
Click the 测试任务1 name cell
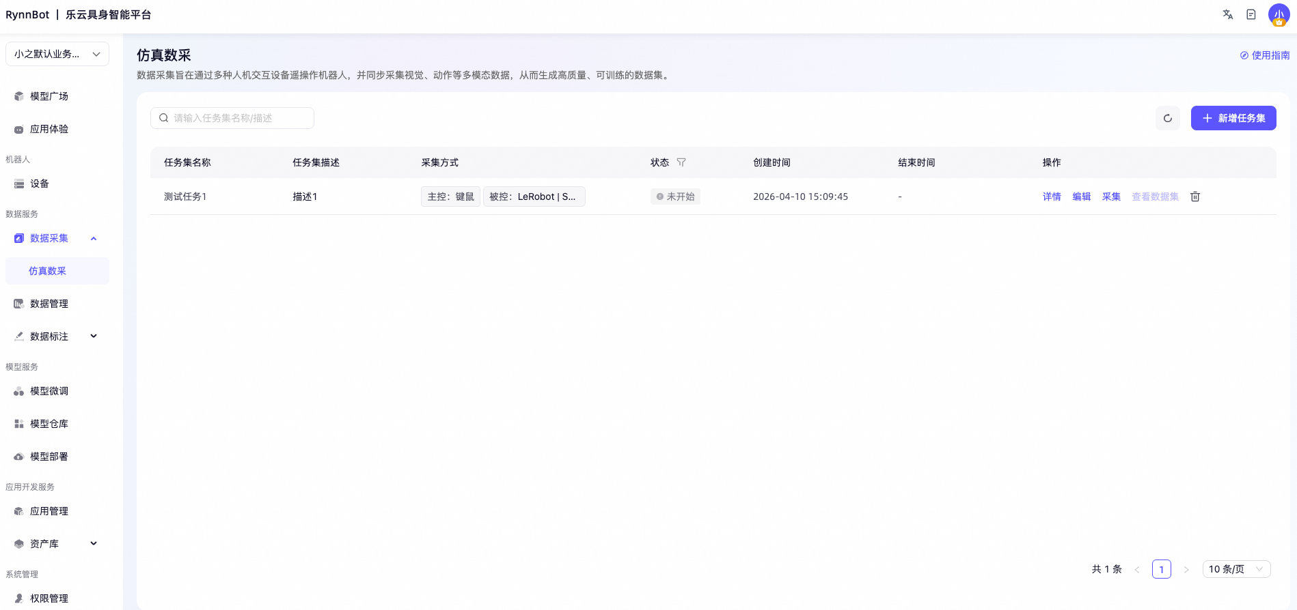click(185, 197)
